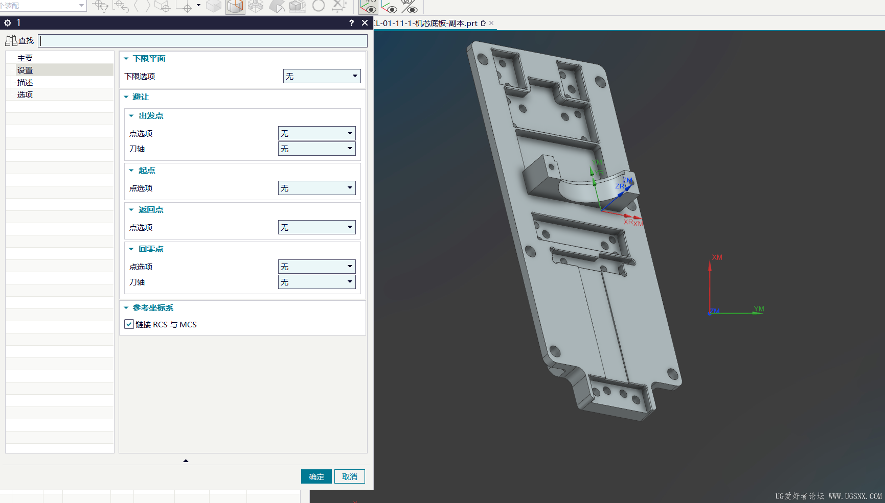Select 主要 in the left tree
The width and height of the screenshot is (885, 503).
pyautogui.click(x=25, y=58)
